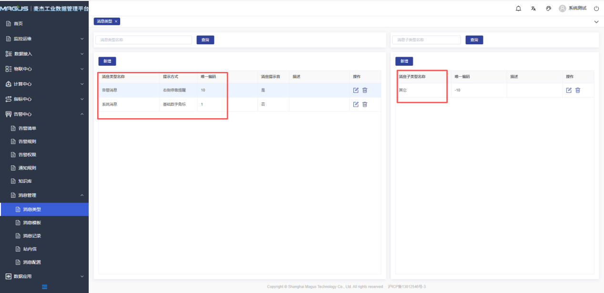Focus the 消息子类型名称 search field
This screenshot has width=604, height=293.
[426, 40]
